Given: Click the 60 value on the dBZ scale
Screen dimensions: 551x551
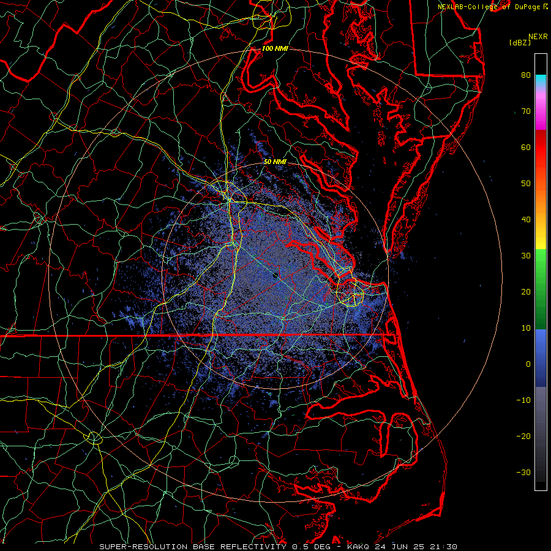Looking at the screenshot, I should [x=526, y=148].
